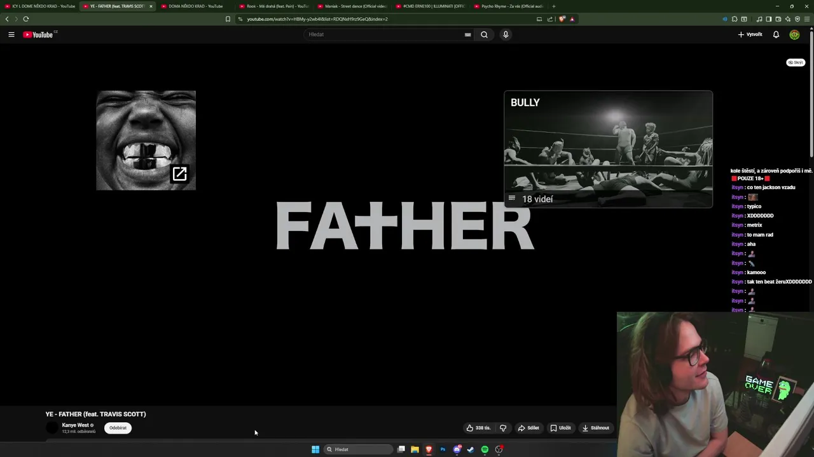This screenshot has width=814, height=457.
Task: Bookmark this page via address bar icon
Action: click(228, 19)
